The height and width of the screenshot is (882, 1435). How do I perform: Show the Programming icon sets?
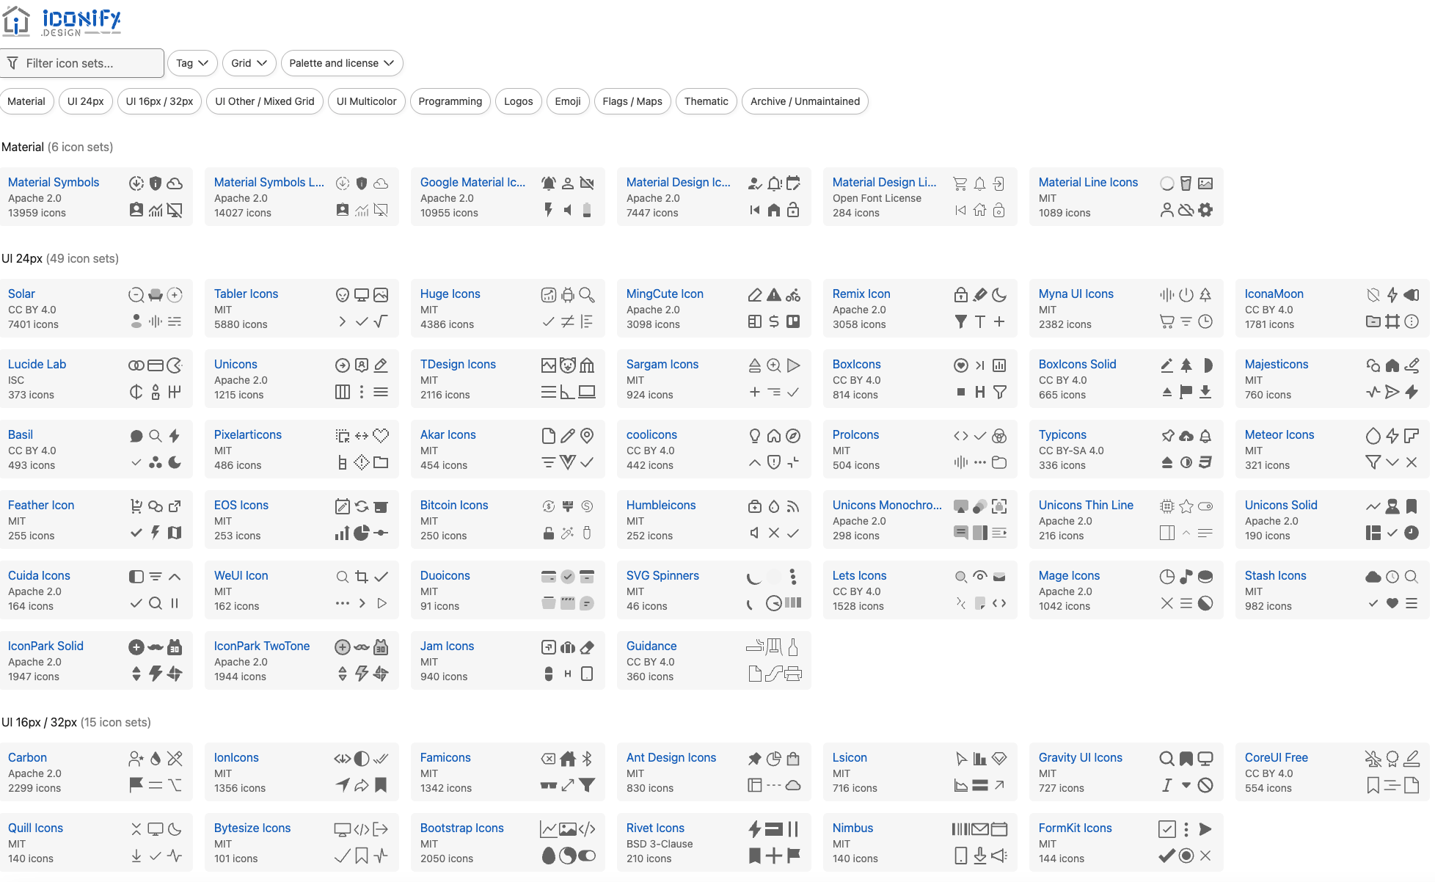450,101
